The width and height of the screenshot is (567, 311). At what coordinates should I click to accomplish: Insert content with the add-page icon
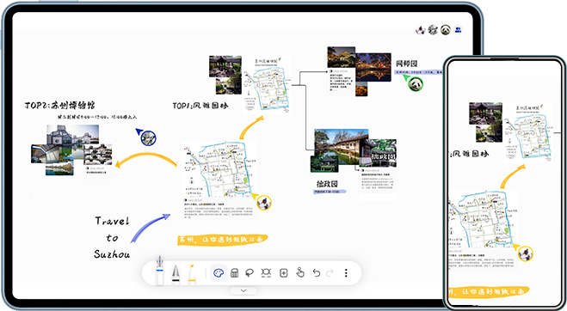click(x=284, y=272)
